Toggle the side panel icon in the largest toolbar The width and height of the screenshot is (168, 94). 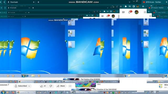point(134,6)
